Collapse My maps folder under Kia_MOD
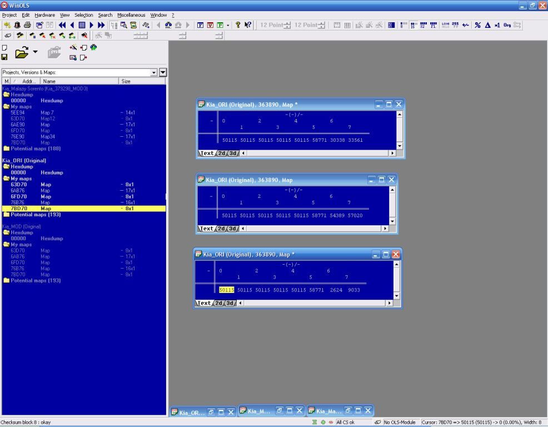Screen dimensions: 548x427 [x=6, y=245]
